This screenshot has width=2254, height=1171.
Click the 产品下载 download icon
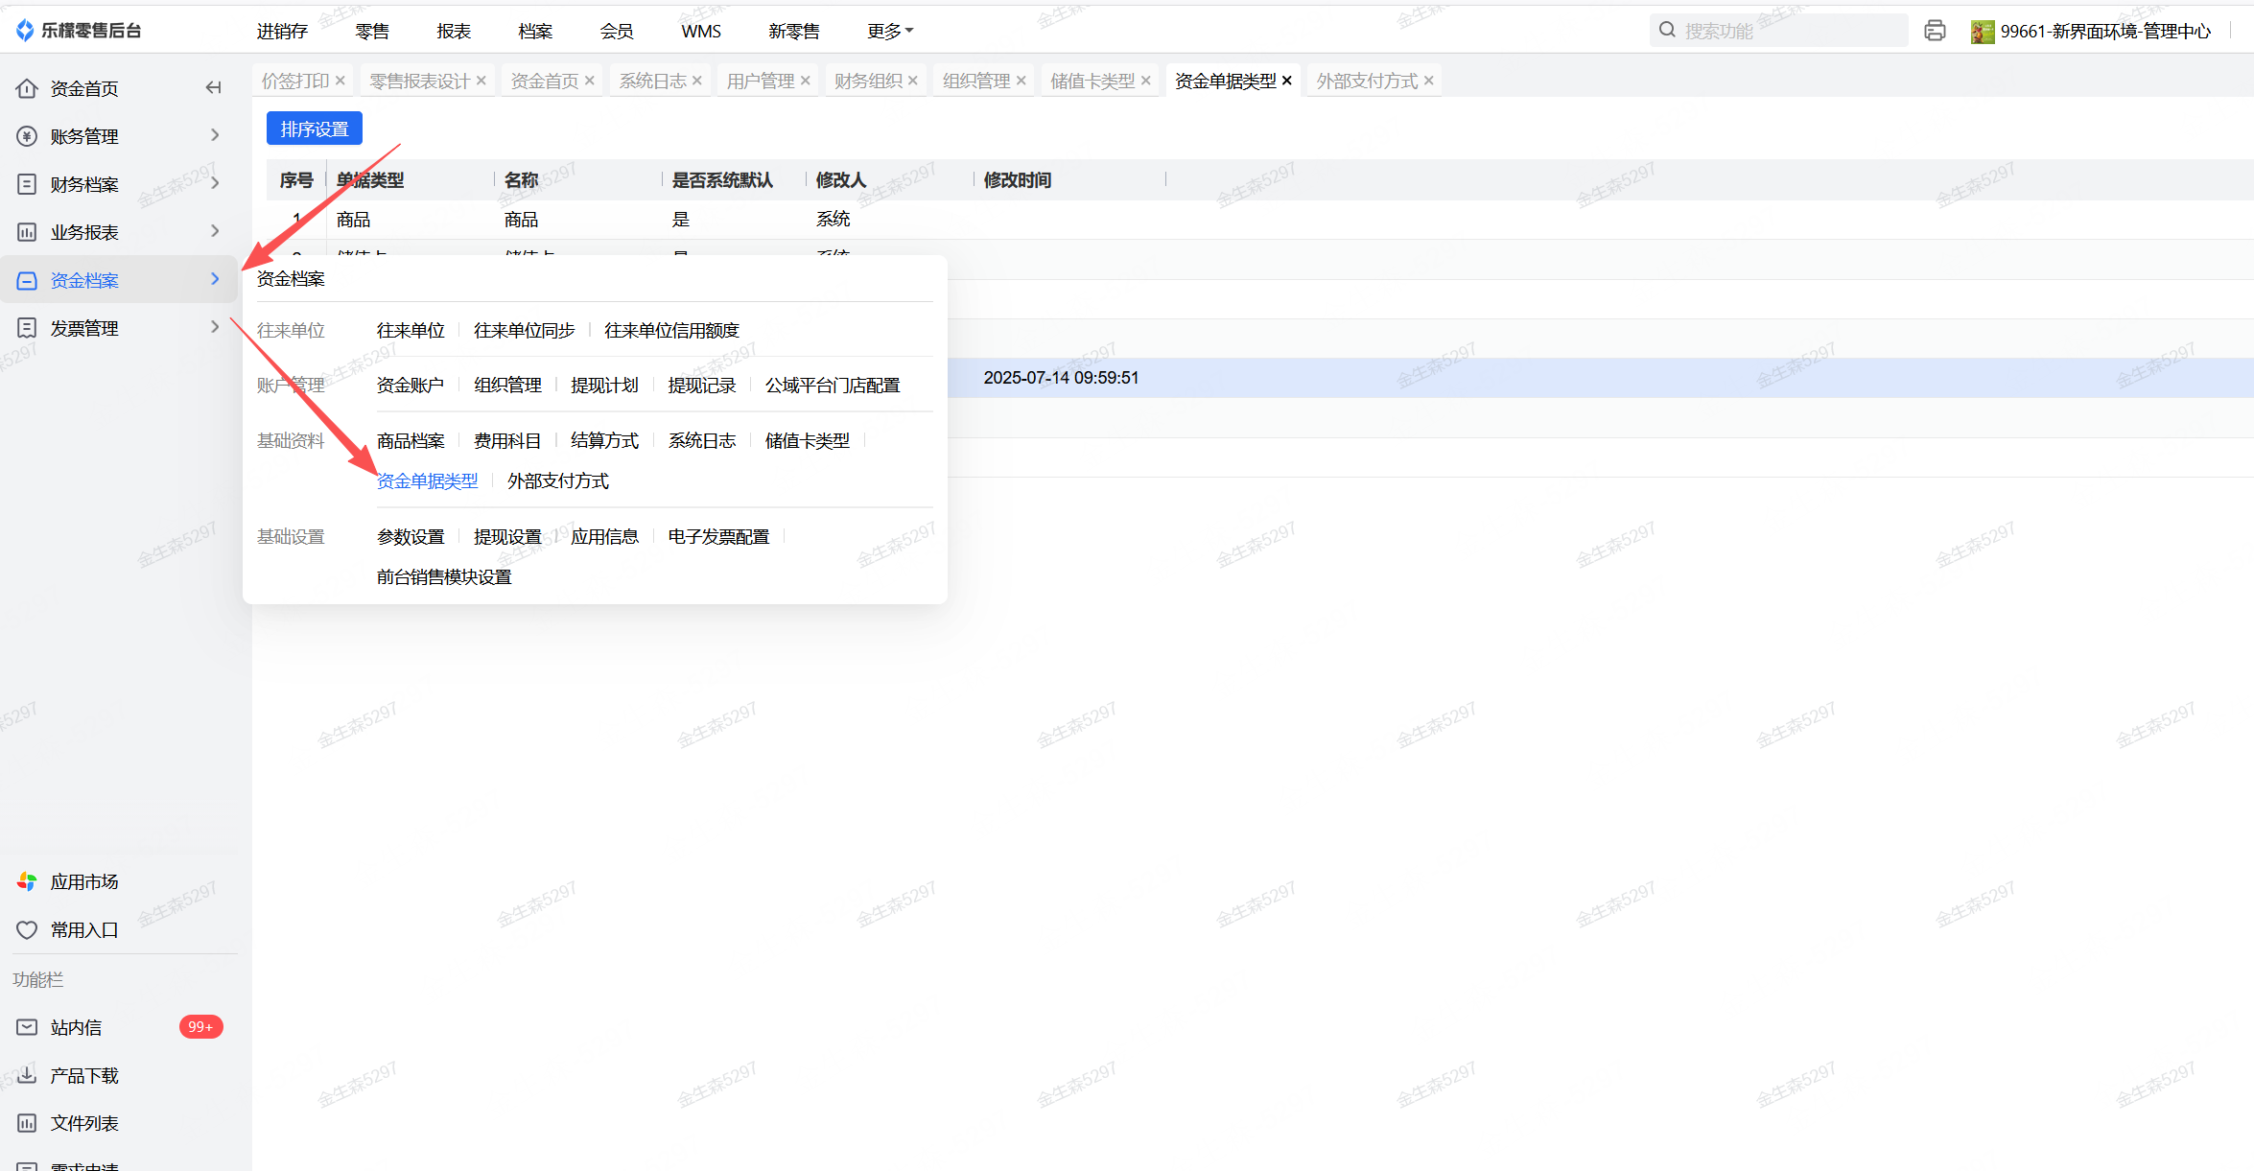tap(27, 1075)
